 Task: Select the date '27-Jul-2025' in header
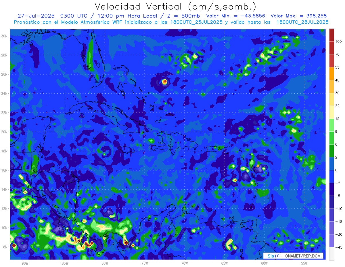click(36, 16)
